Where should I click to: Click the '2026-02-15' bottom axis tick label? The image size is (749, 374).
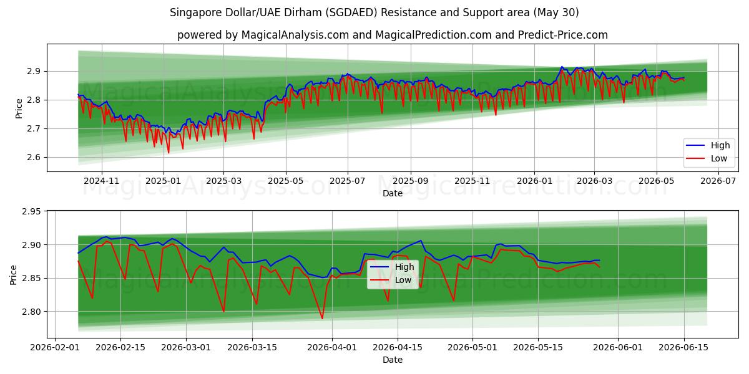pos(120,347)
